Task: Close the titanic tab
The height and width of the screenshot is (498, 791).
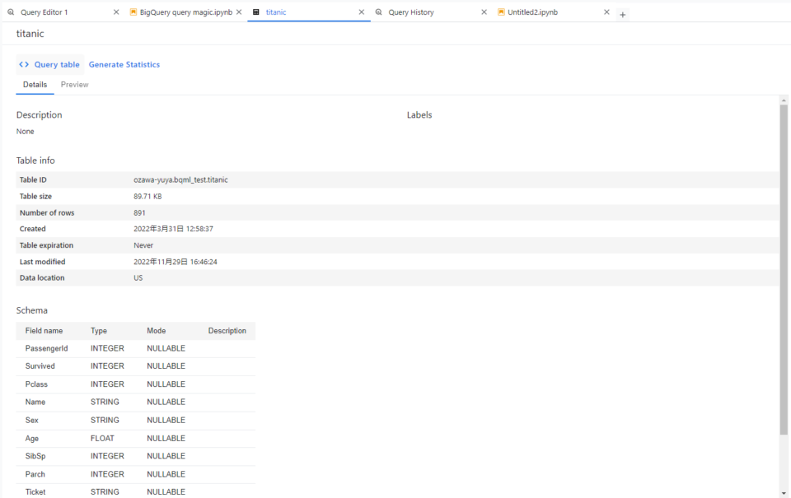Action: [x=361, y=12]
